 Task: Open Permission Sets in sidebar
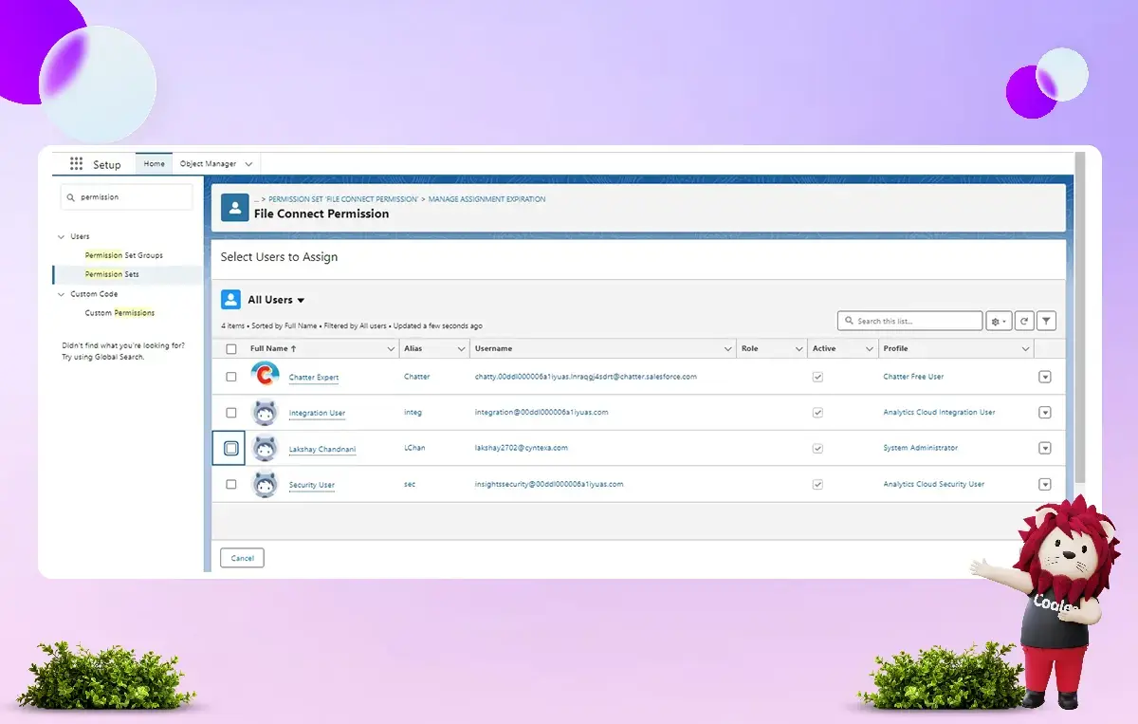tap(112, 274)
